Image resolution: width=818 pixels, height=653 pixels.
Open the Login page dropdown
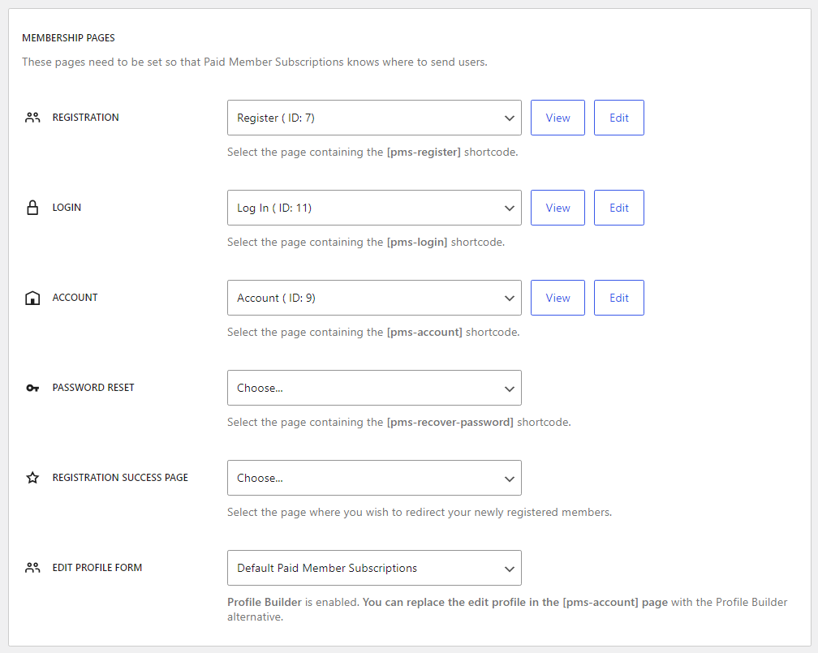coord(374,208)
